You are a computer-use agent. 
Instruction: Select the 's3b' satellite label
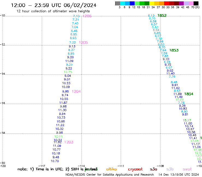170,169
